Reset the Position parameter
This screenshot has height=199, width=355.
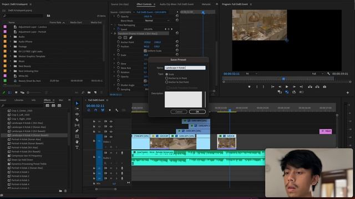point(177,46)
